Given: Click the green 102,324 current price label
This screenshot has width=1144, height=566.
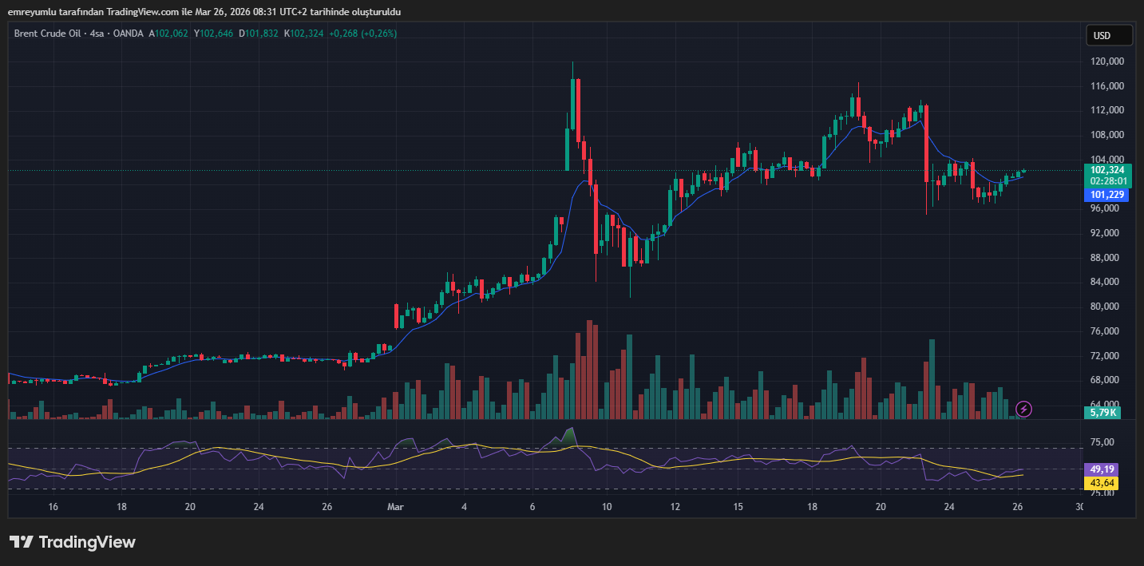Looking at the screenshot, I should pyautogui.click(x=1106, y=170).
